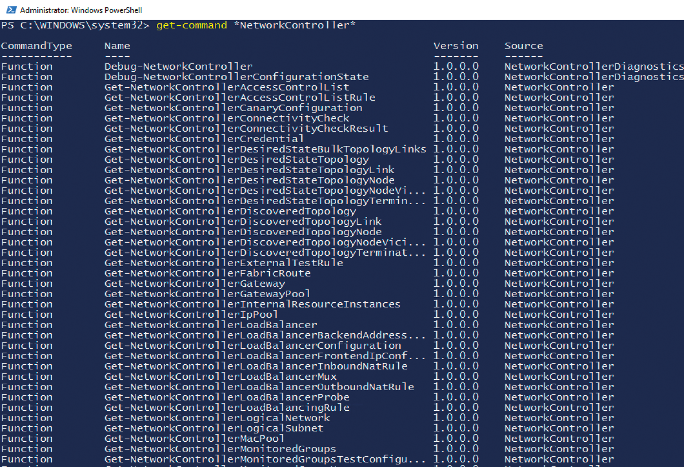This screenshot has width=684, height=467.
Task: Select the Get-NetworkControllerFabricRoute entry
Action: tap(207, 273)
